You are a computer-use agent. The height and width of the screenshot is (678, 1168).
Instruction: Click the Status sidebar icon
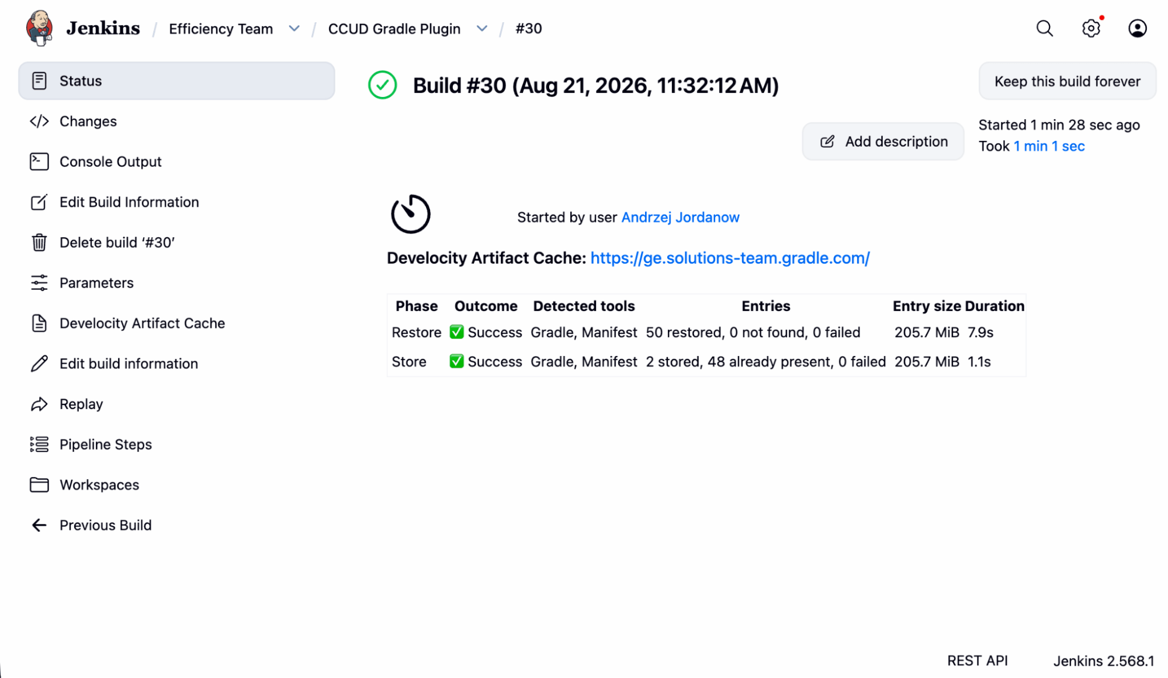(x=39, y=81)
